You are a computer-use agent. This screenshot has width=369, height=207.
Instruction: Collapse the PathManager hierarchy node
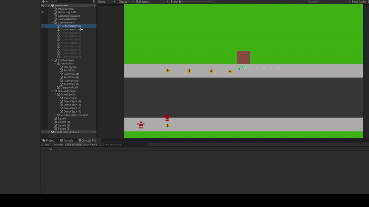coord(52,60)
